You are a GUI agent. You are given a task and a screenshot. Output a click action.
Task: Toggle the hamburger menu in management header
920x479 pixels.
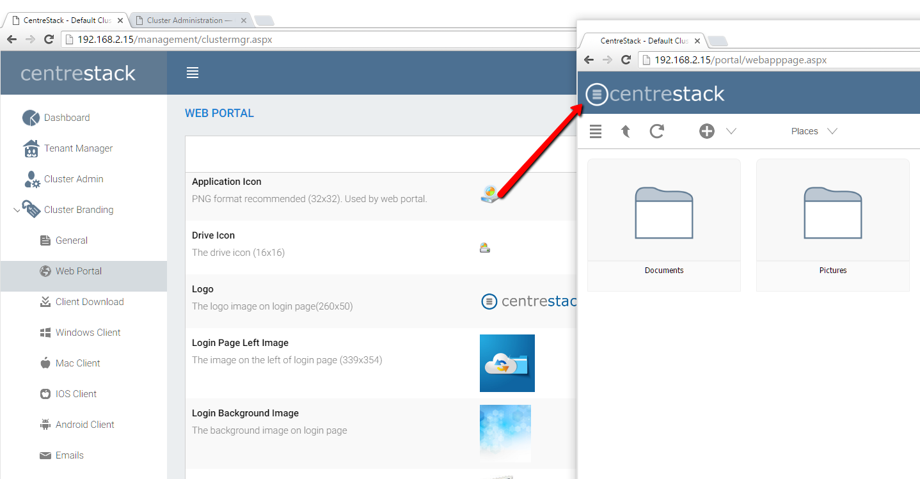coord(193,73)
